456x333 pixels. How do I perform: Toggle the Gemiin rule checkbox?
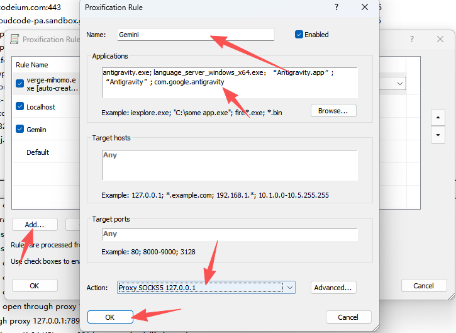(x=20, y=130)
